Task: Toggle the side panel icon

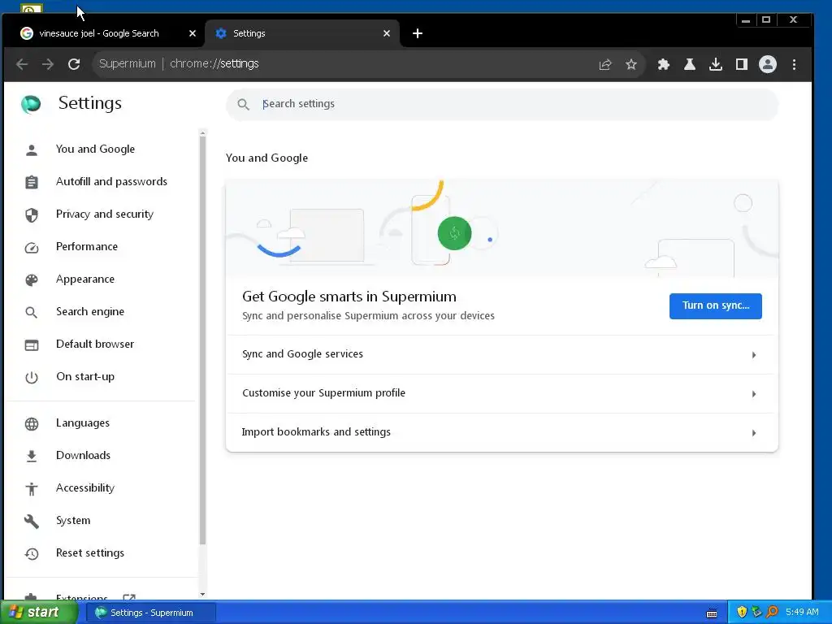Action: tap(741, 64)
